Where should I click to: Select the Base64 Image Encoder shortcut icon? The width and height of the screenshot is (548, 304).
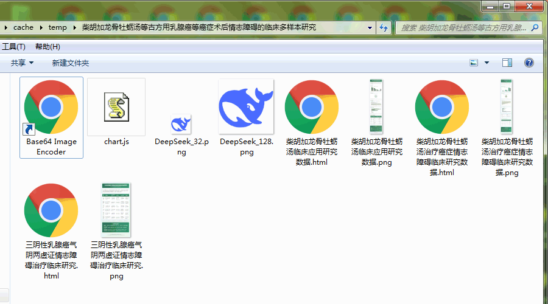click(51, 107)
